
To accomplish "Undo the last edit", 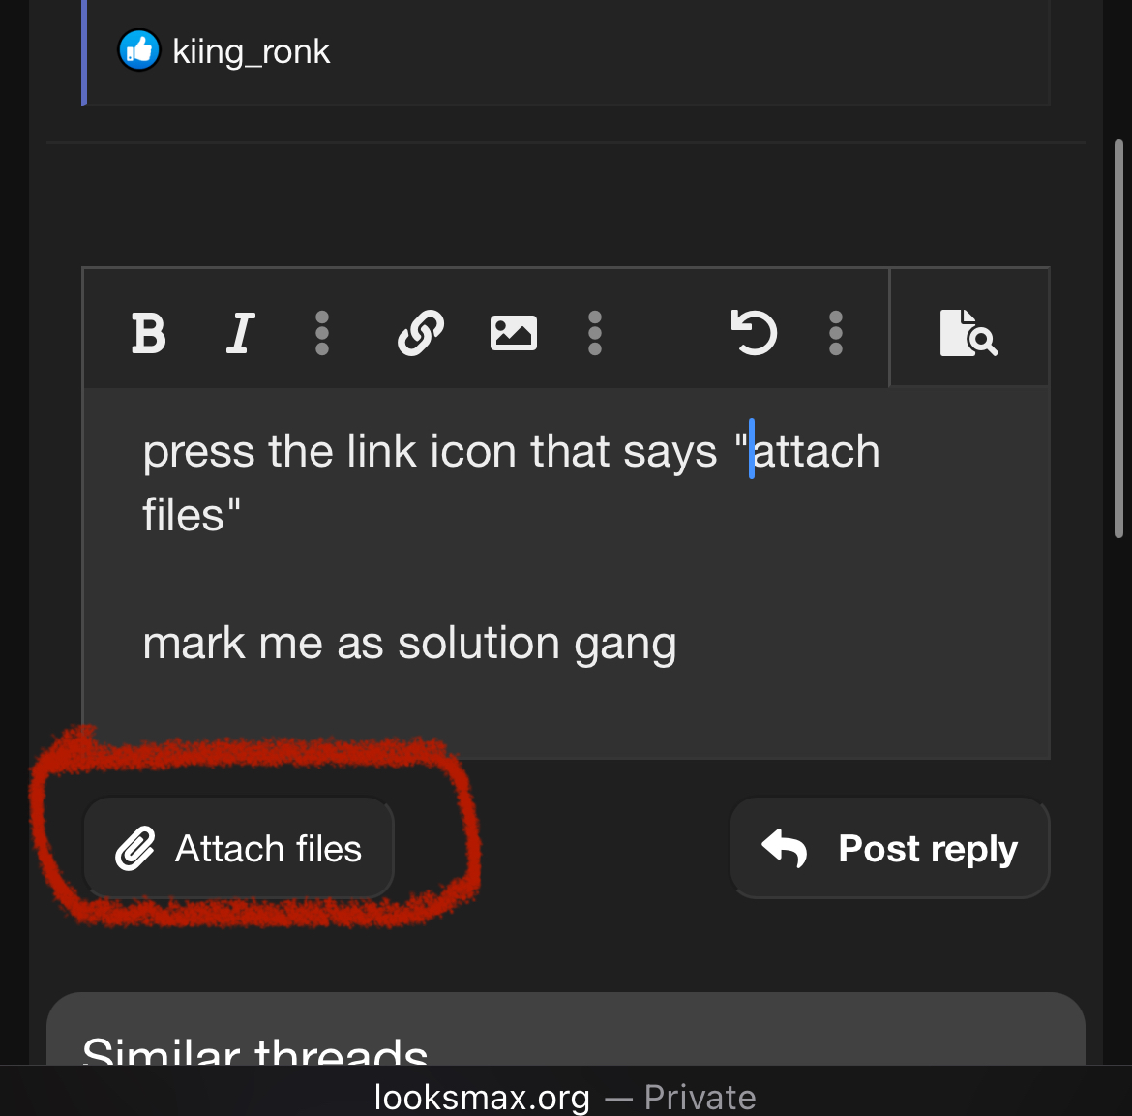I will click(754, 333).
